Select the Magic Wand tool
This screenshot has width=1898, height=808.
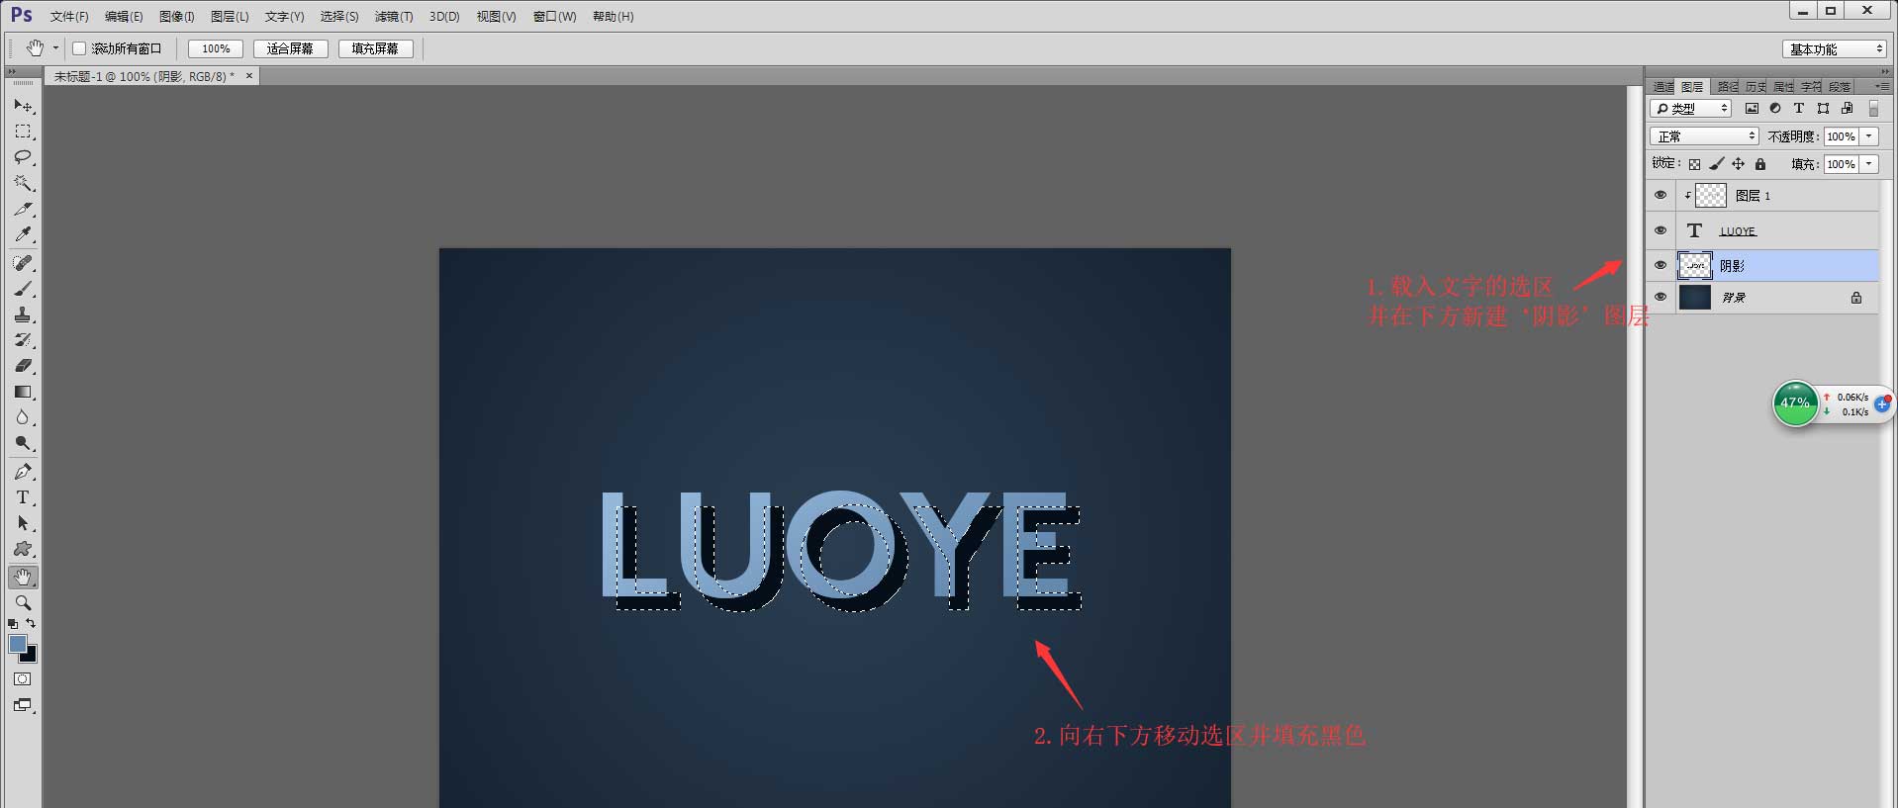point(23,183)
